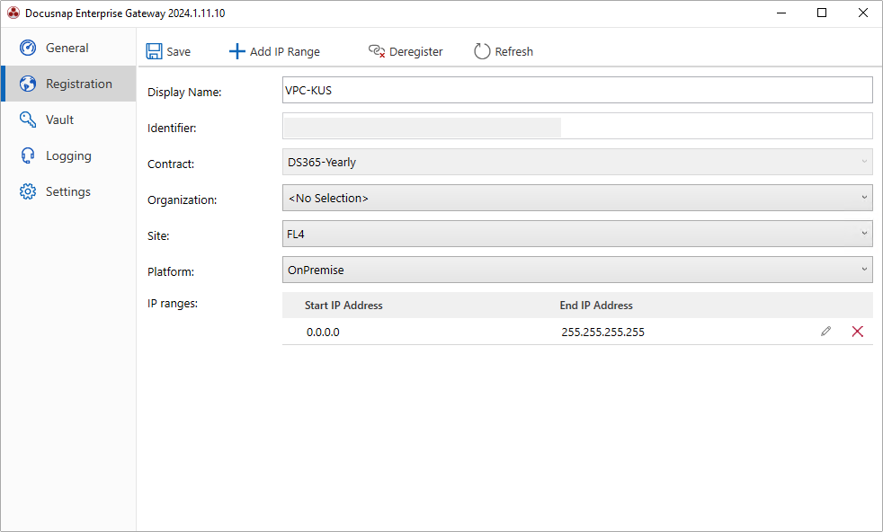
Task: Select the 0.0.0.0 start address cell
Action: (x=323, y=332)
